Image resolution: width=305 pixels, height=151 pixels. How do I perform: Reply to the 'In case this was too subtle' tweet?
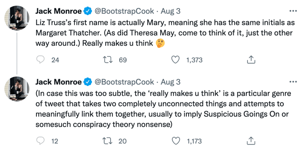tap(41, 140)
